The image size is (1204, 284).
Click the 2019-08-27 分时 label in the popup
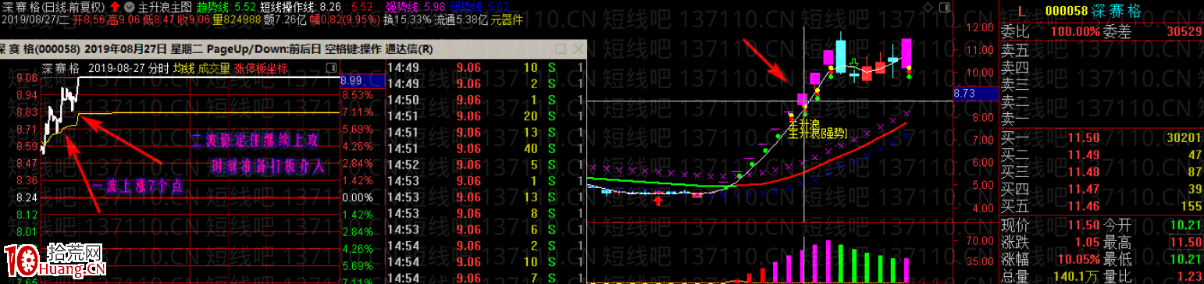pyautogui.click(x=129, y=69)
